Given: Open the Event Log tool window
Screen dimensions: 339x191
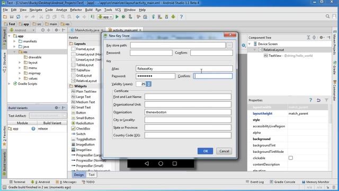Looking at the screenshot, I should pyautogui.click(x=255, y=182).
